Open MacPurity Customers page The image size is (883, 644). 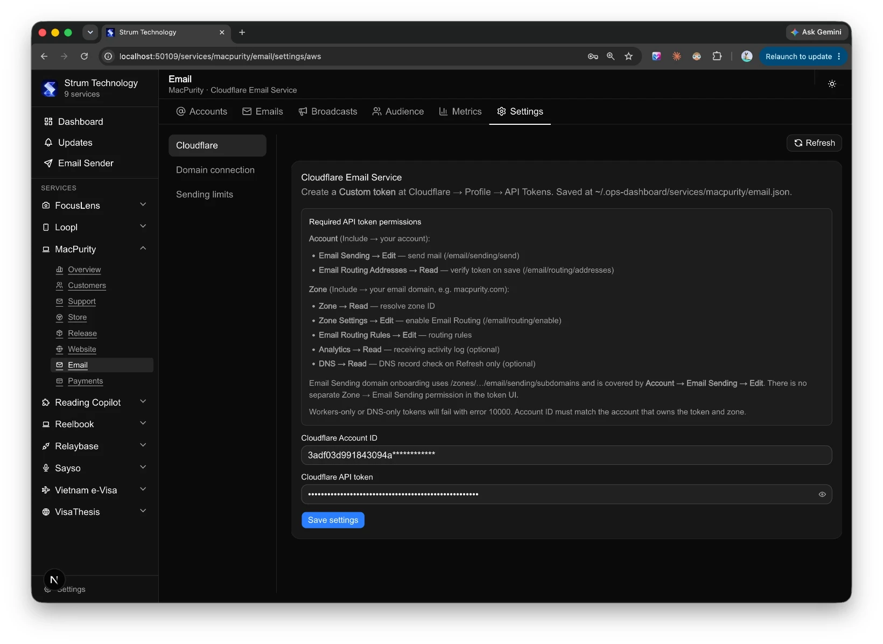(102, 285)
